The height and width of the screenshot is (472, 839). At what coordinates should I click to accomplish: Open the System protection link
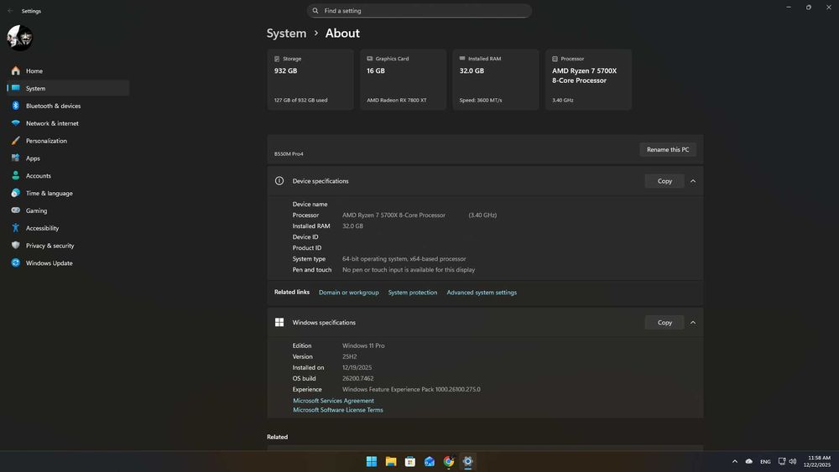(x=413, y=293)
